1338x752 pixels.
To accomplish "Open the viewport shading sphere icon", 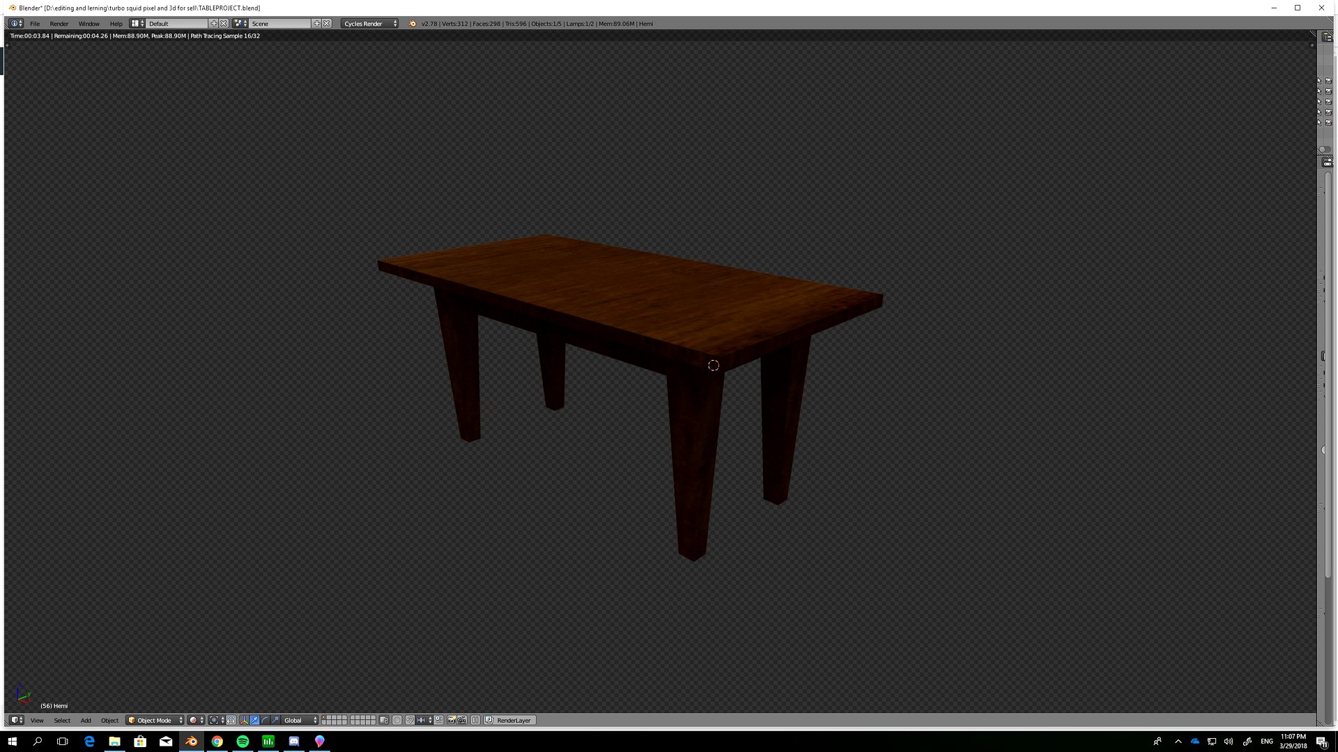I will [x=193, y=720].
